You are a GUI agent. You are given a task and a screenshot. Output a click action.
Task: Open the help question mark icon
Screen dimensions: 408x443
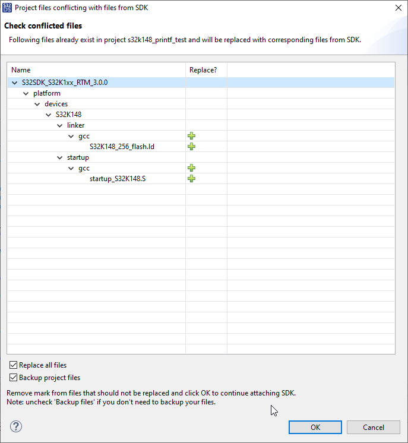pyautogui.click(x=16, y=426)
